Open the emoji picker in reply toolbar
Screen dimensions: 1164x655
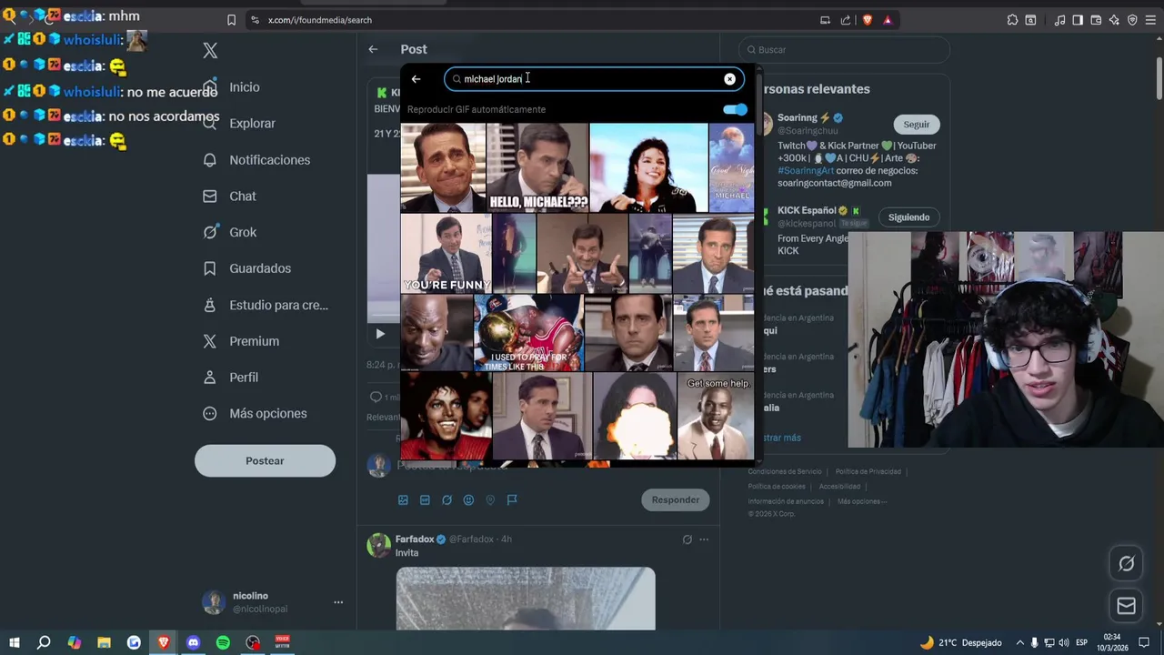point(468,499)
